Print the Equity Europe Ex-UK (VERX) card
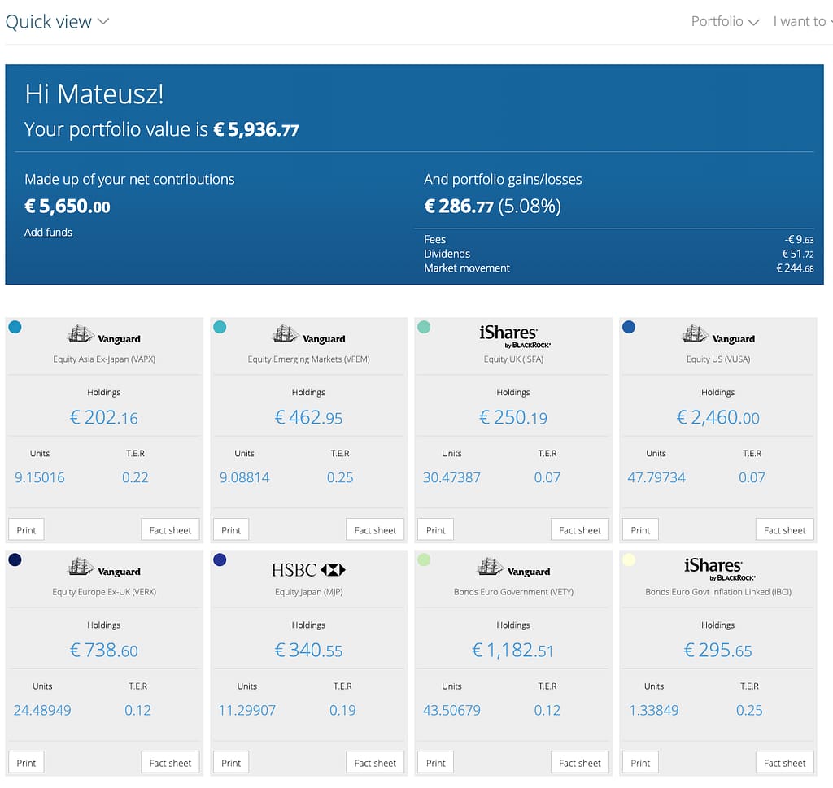The height and width of the screenshot is (788, 833). tap(26, 763)
